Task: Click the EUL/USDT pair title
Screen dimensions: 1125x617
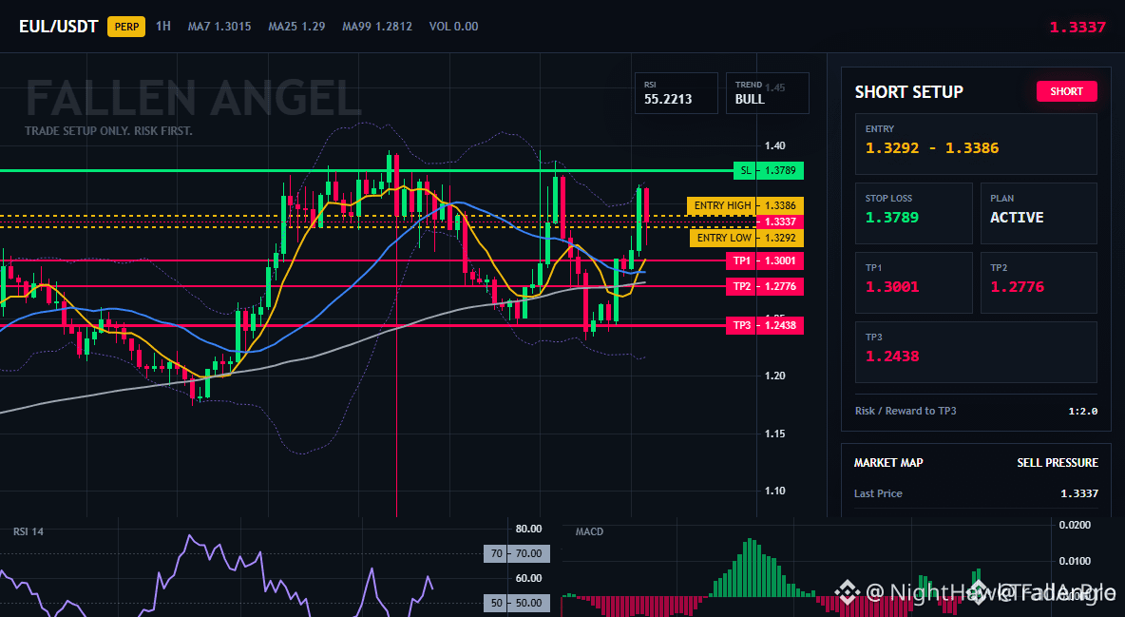Action: [x=58, y=27]
